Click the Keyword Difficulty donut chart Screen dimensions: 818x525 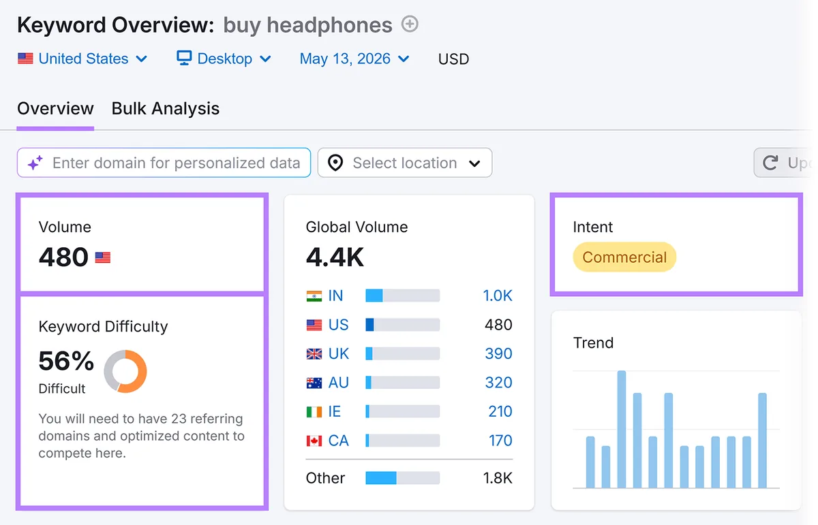pyautogui.click(x=125, y=371)
